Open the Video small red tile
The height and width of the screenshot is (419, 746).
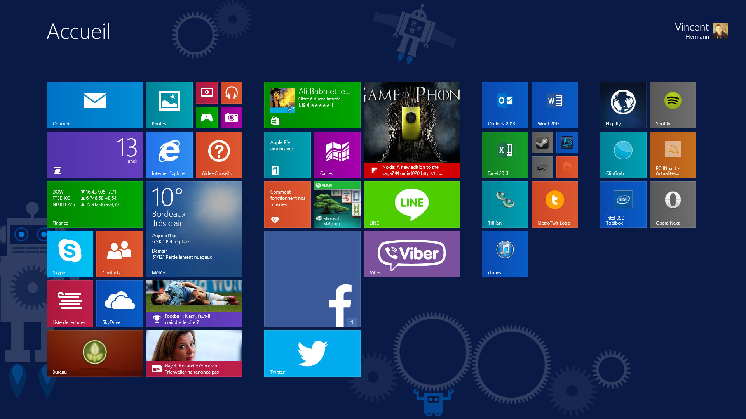click(x=206, y=93)
